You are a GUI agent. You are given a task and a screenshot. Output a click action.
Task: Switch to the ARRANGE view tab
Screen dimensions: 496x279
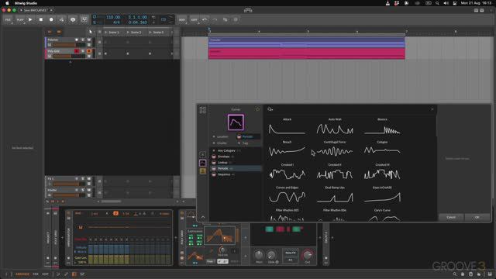click(22, 274)
